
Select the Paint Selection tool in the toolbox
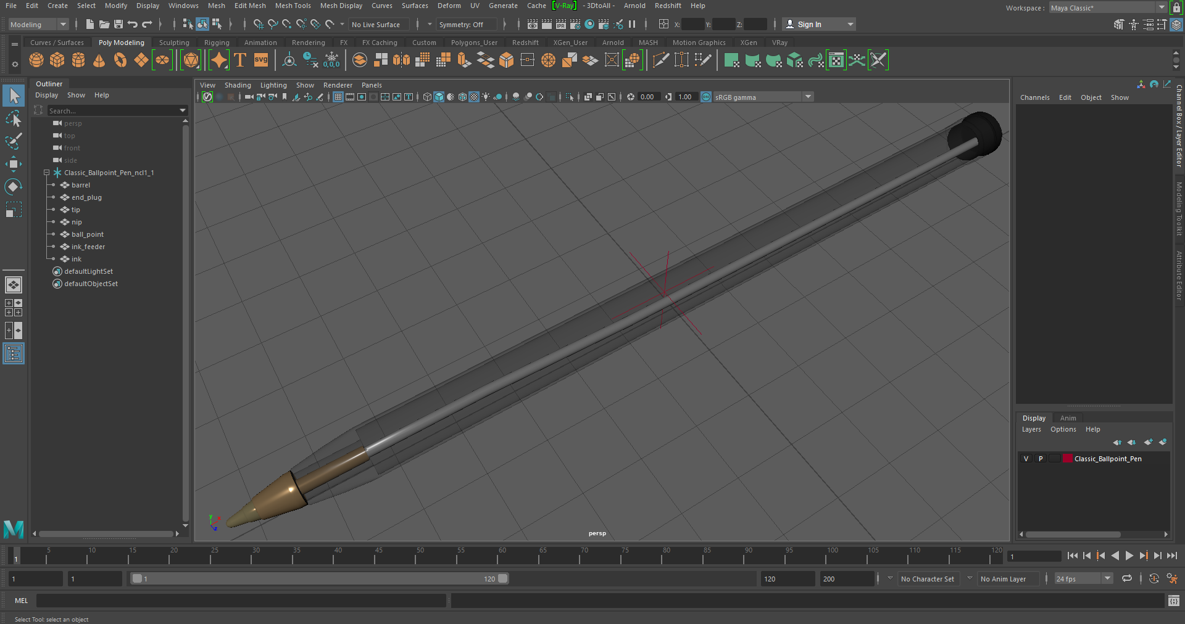(14, 141)
